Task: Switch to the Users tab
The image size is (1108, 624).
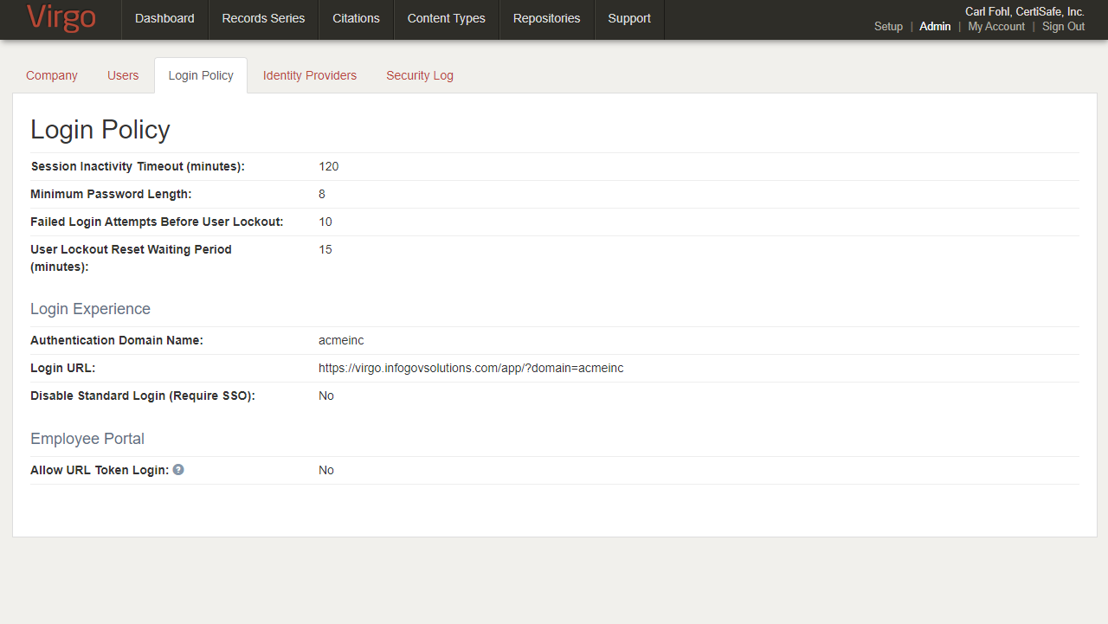Action: click(123, 75)
